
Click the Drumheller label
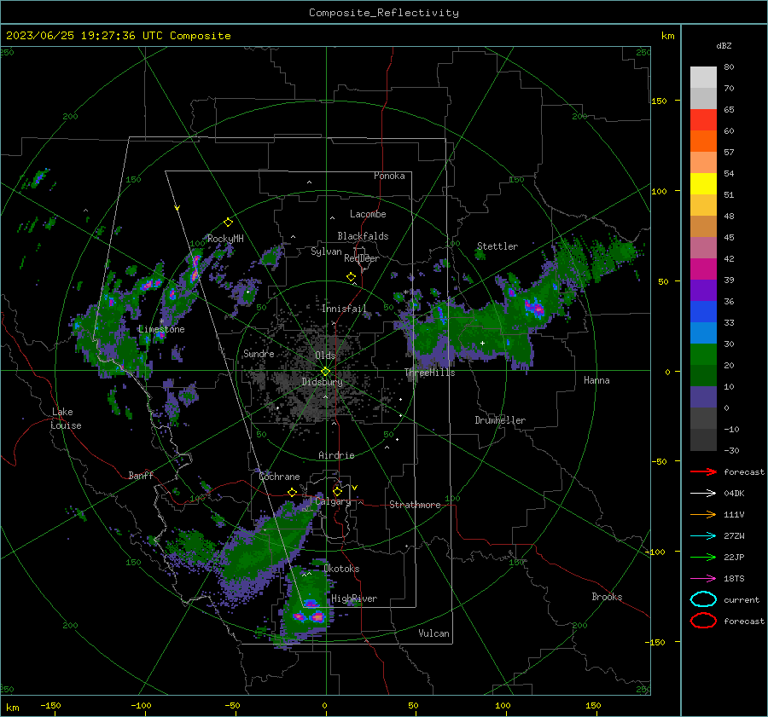[x=500, y=420]
